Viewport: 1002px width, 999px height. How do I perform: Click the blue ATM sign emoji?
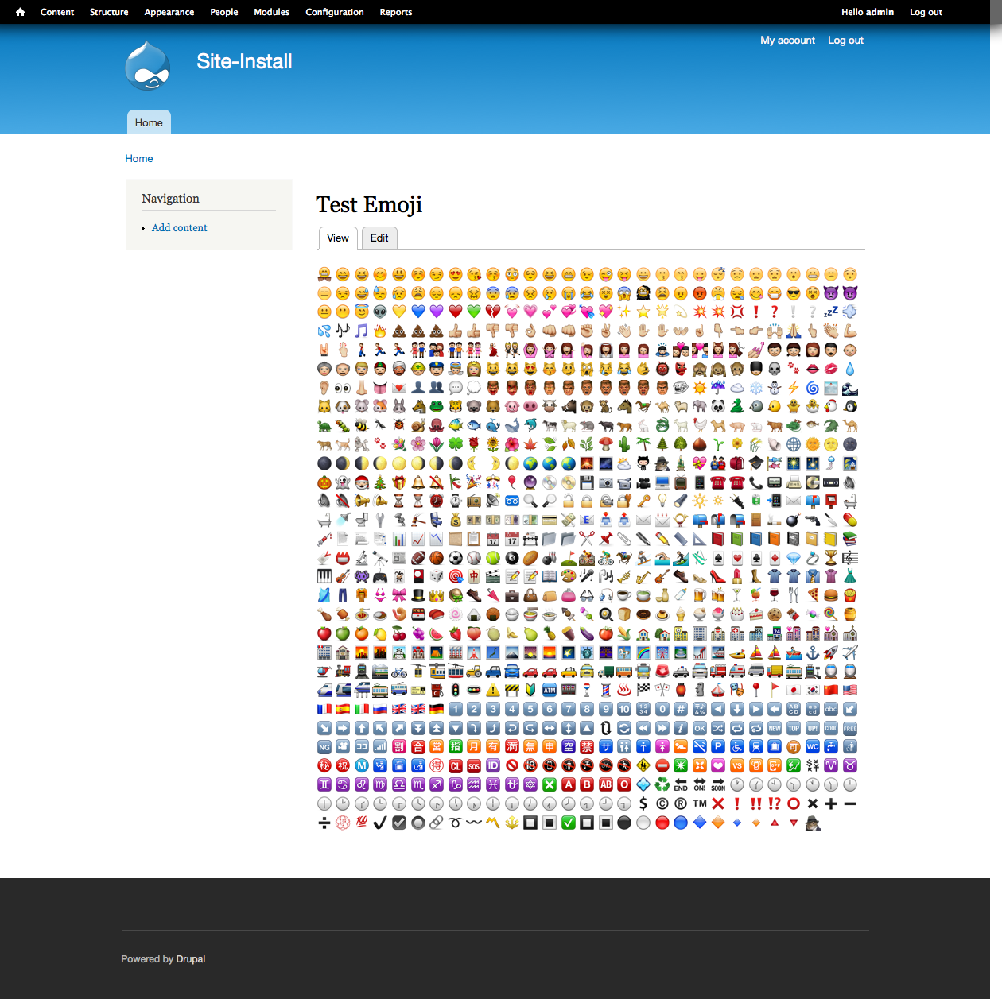[x=550, y=690]
